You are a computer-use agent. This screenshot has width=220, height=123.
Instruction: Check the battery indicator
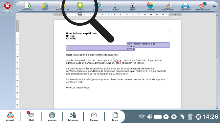158,117
